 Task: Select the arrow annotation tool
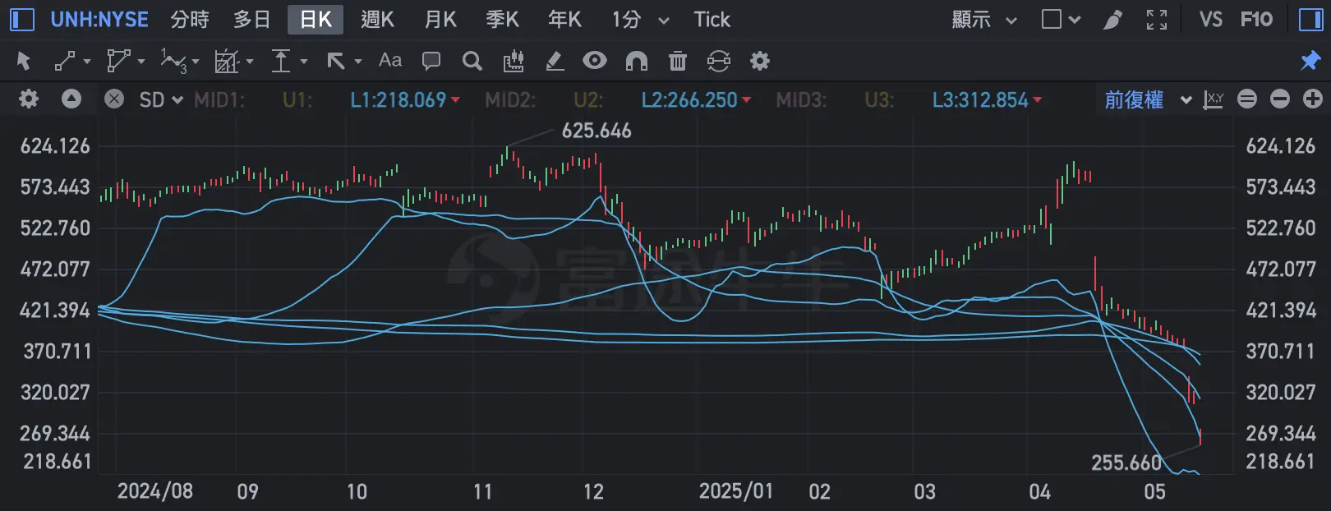(x=335, y=61)
